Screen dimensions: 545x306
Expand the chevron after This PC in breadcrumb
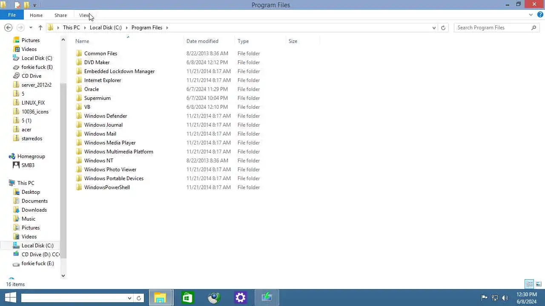click(x=85, y=28)
